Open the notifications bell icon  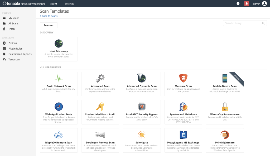[247, 4]
